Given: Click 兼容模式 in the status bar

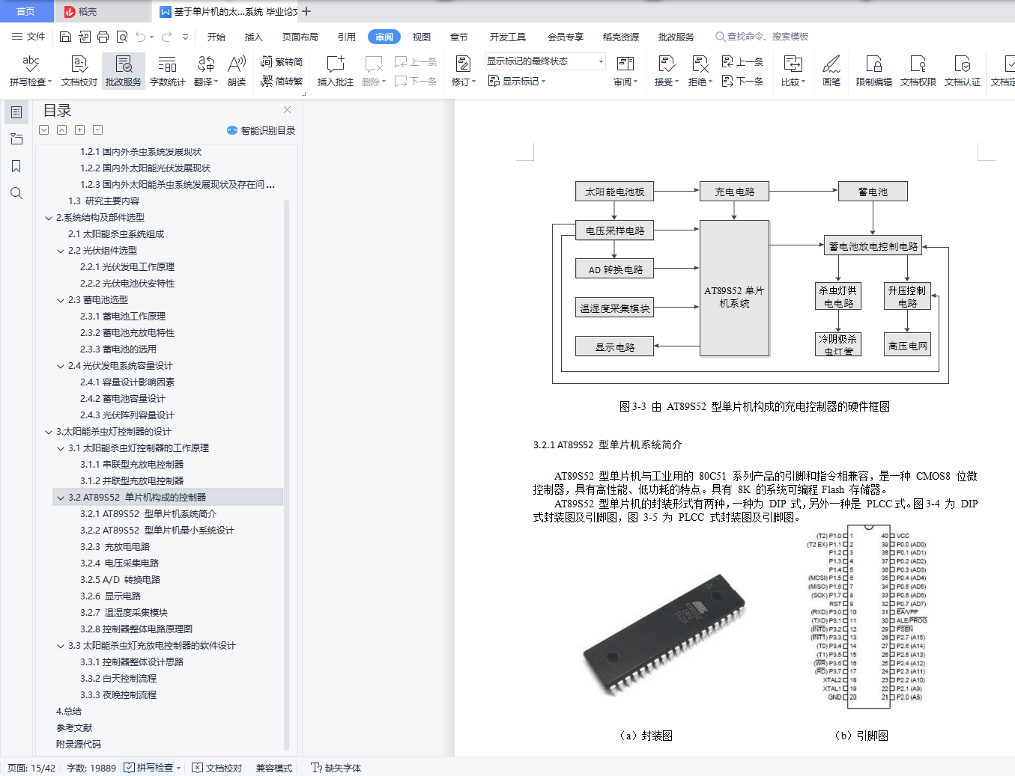Looking at the screenshot, I should (x=274, y=768).
